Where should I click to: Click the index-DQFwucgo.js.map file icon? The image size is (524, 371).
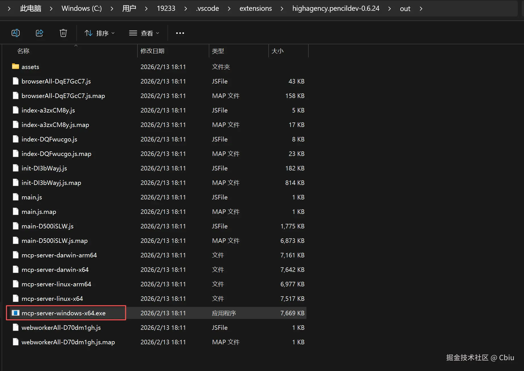point(16,153)
